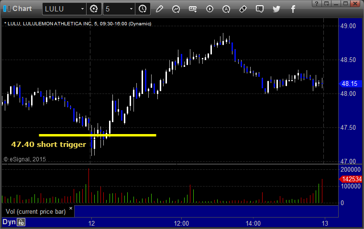Share chart via Twitter icon

(276, 9)
